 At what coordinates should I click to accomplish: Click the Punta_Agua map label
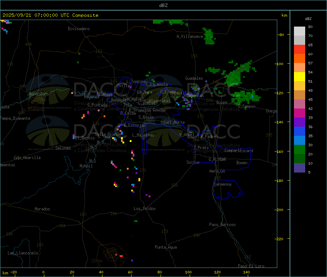pos(166,247)
